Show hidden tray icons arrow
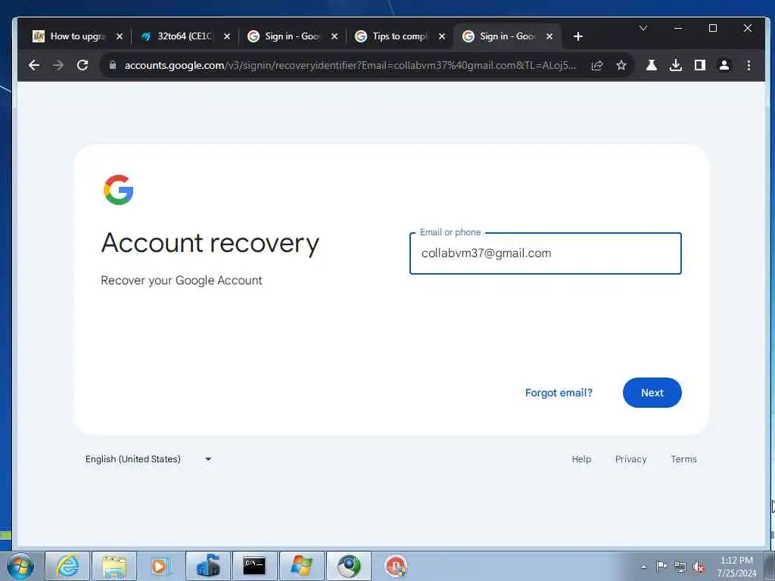775x581 pixels. 643,567
